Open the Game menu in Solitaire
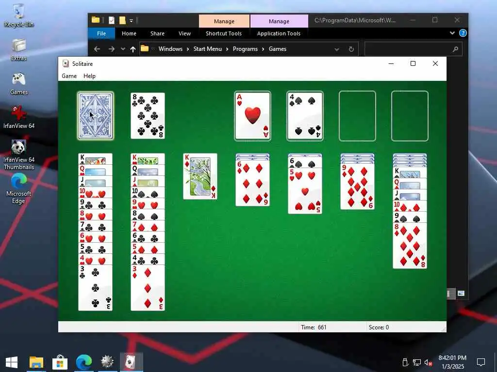This screenshot has height=372, width=497. (x=69, y=76)
